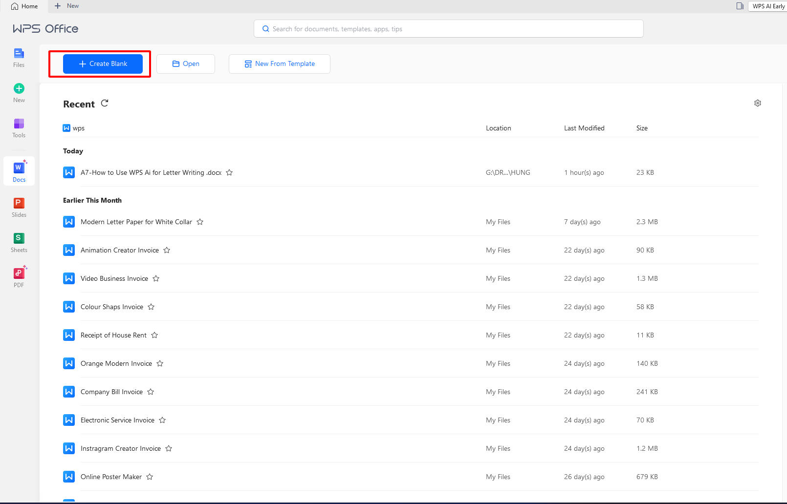Click the Last Modified column header
The width and height of the screenshot is (787, 504).
tap(584, 127)
